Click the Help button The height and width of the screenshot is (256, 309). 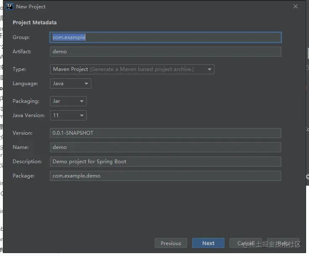[283, 243]
